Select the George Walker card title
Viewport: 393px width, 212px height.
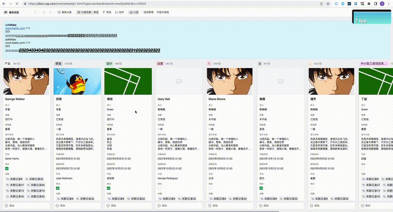(15, 99)
